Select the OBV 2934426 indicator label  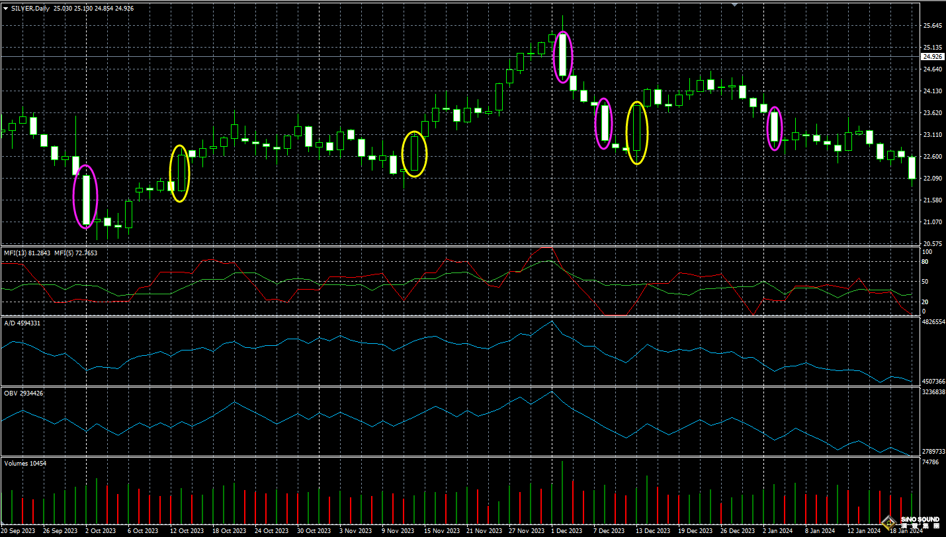point(23,393)
